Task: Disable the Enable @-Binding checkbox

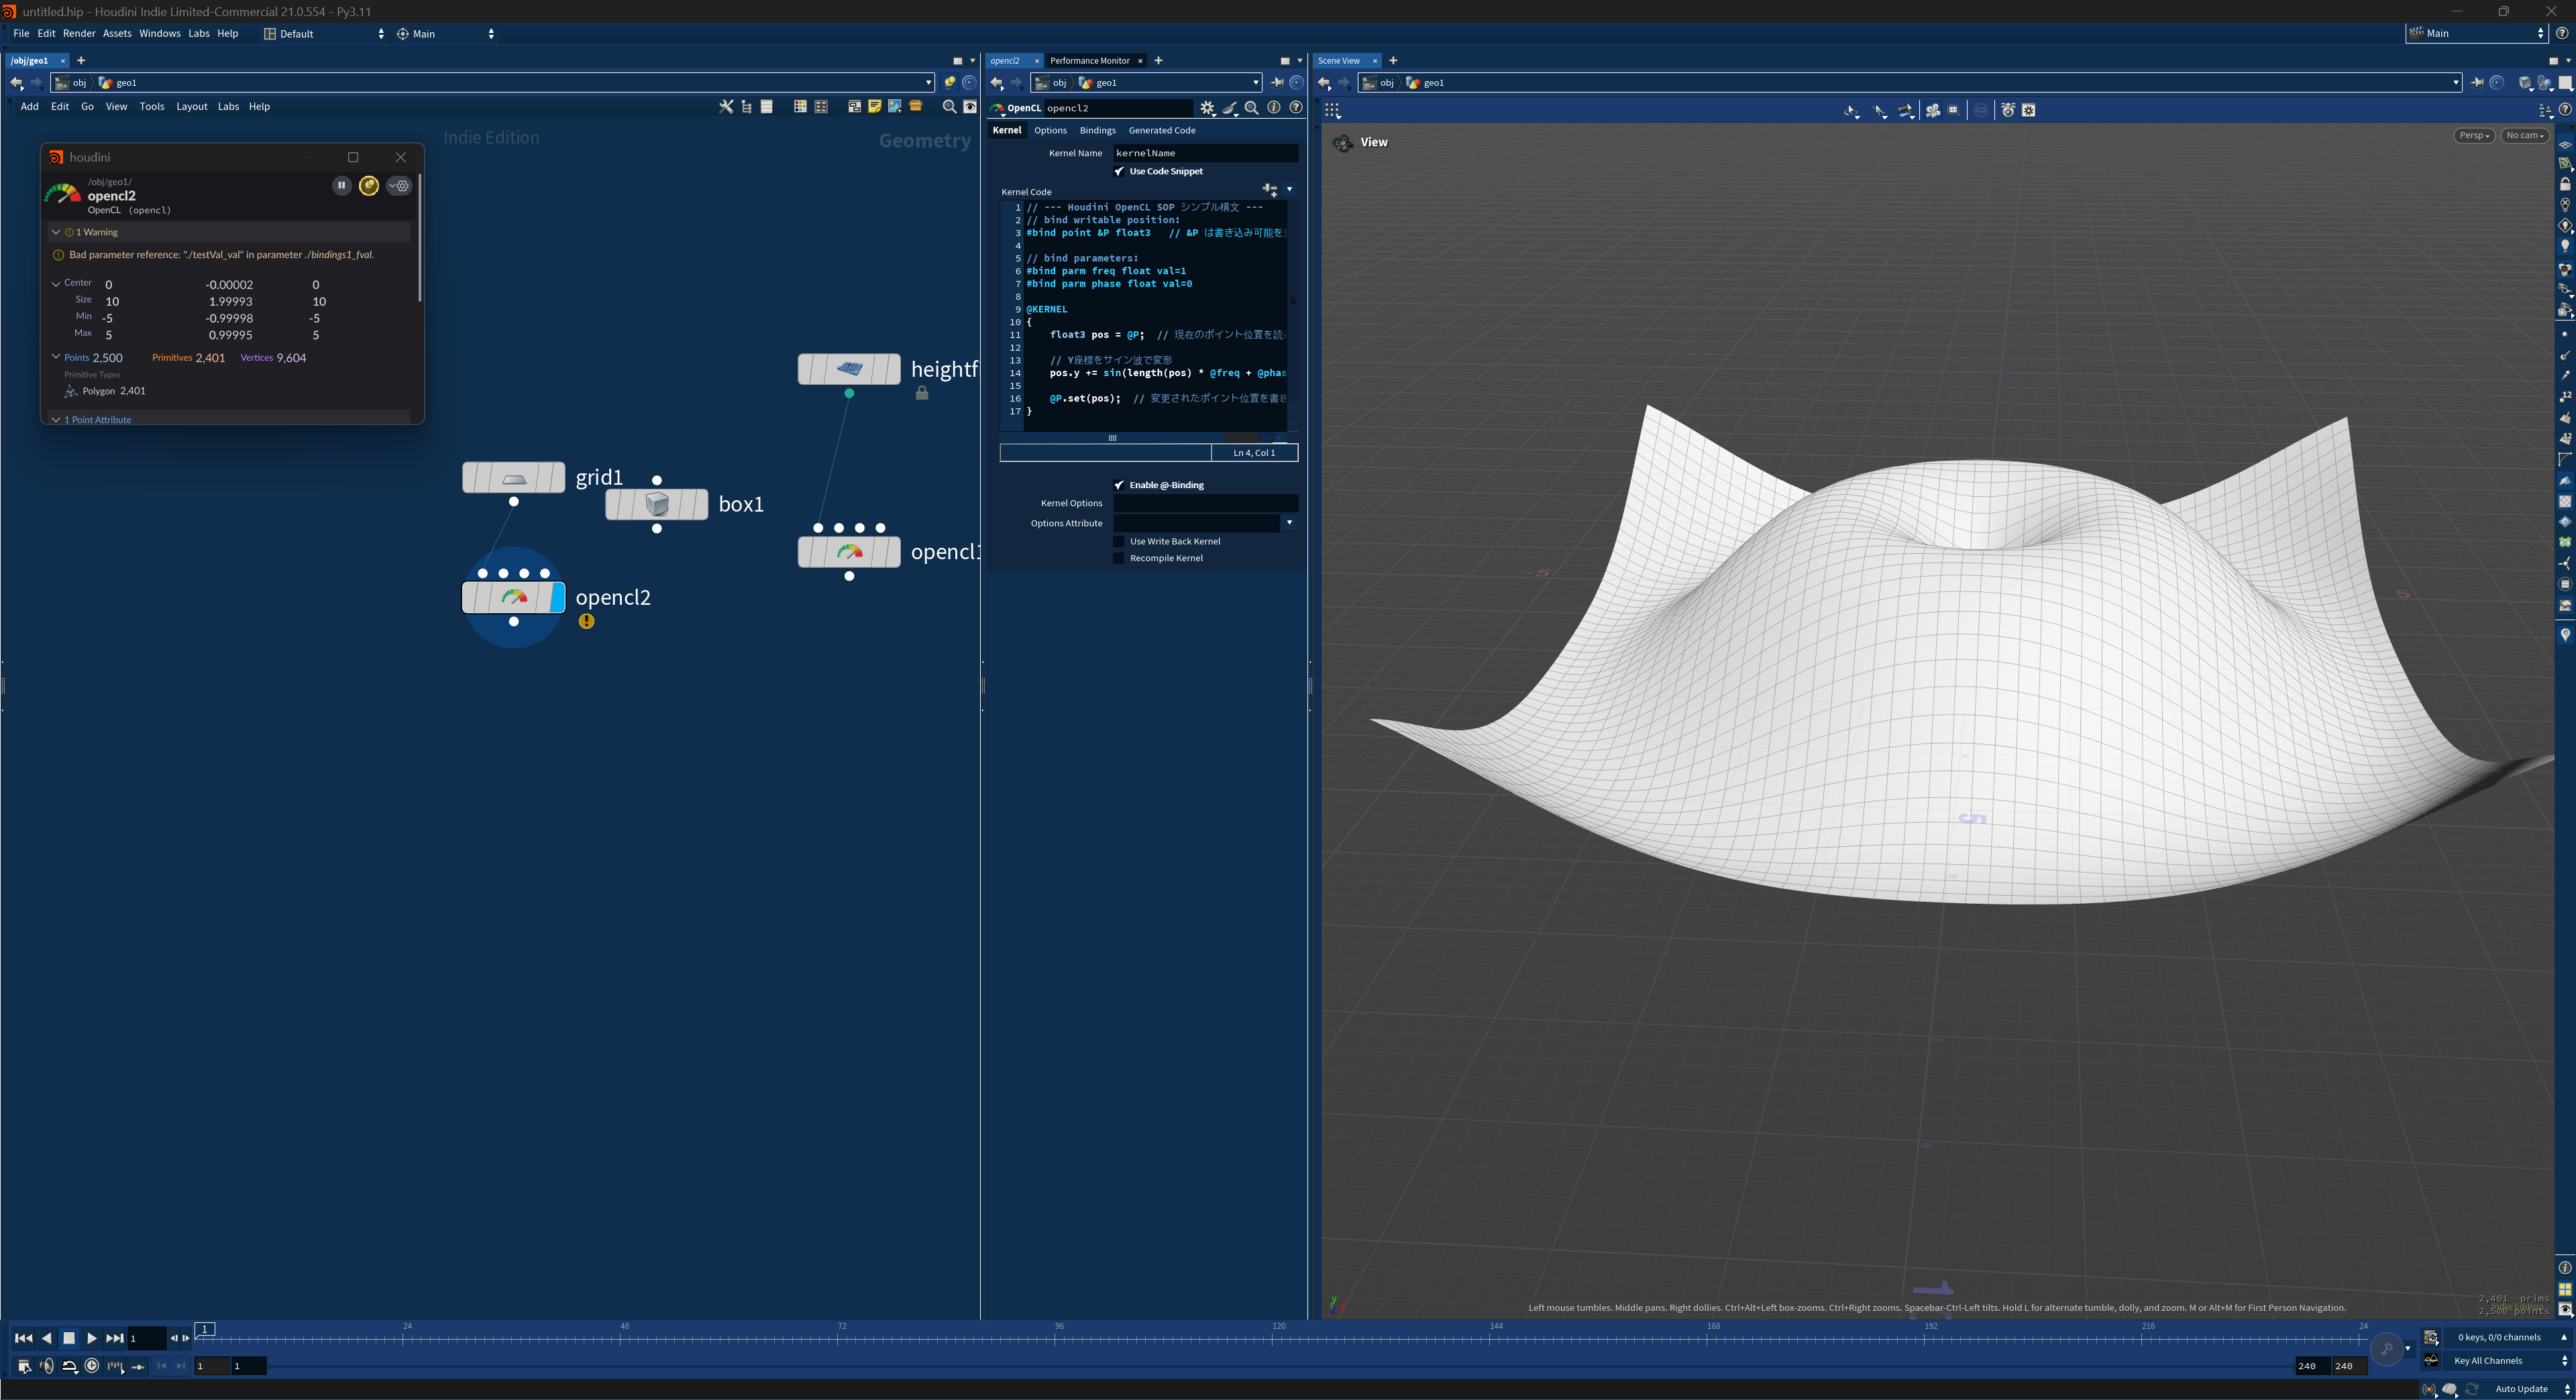Action: pos(1119,485)
